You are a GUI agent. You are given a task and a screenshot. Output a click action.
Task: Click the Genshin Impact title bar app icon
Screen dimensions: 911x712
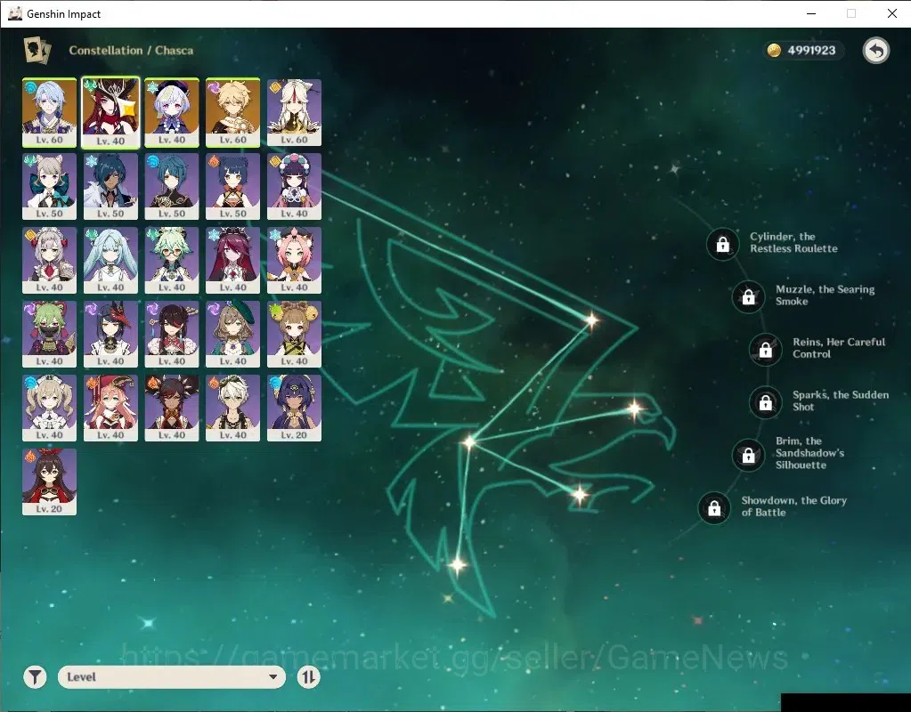pos(14,13)
